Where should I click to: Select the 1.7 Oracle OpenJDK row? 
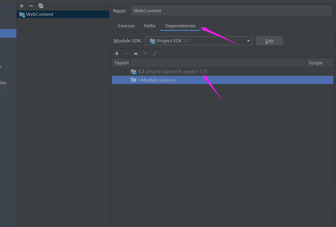tap(222, 71)
